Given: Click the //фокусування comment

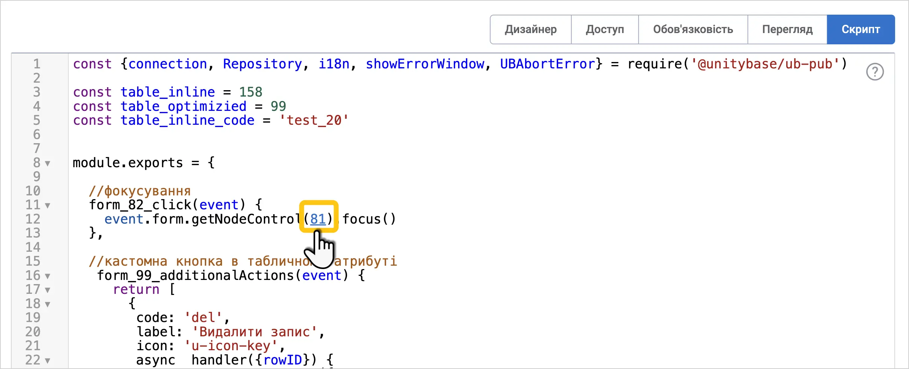Looking at the screenshot, I should tap(140, 191).
